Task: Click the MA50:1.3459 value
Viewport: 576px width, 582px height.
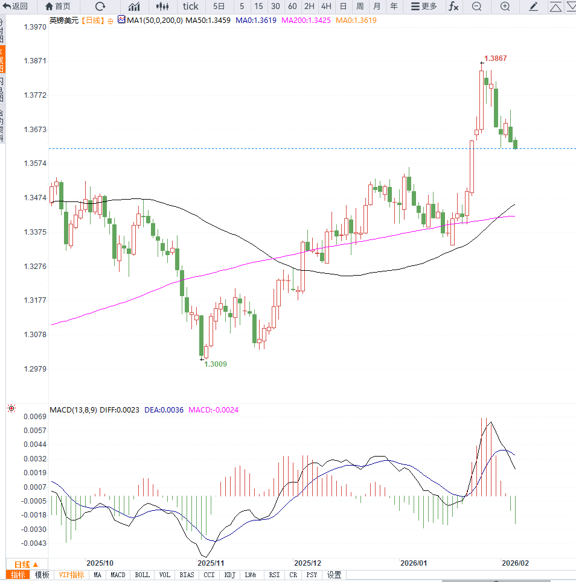Action: click(208, 21)
